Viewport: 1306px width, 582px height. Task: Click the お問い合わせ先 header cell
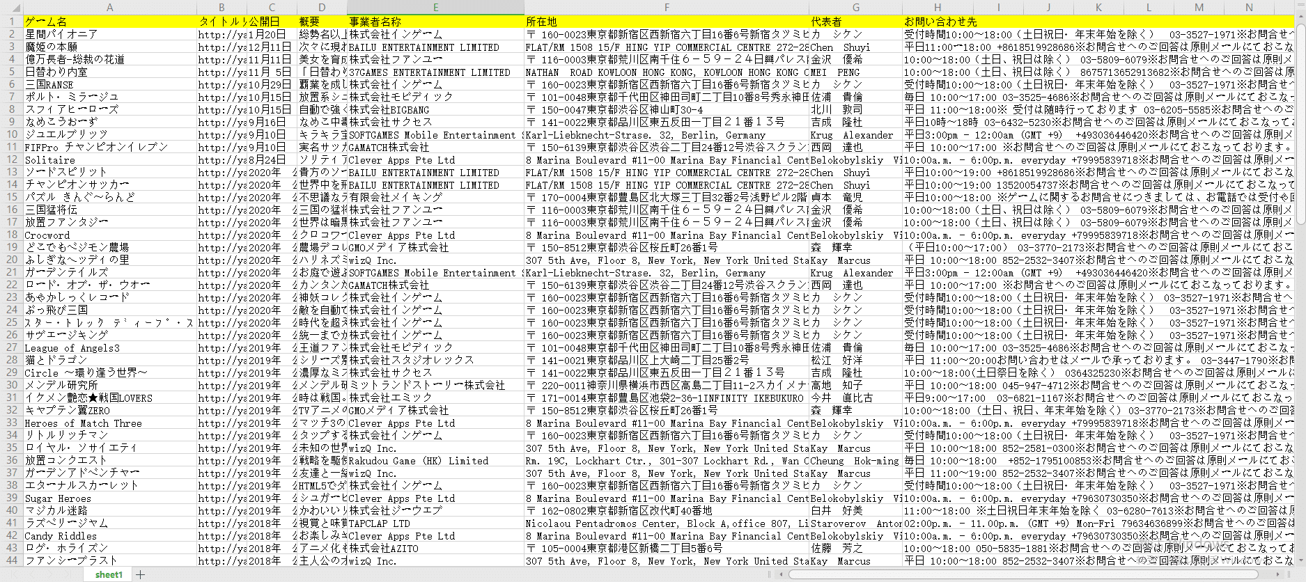[938, 22]
